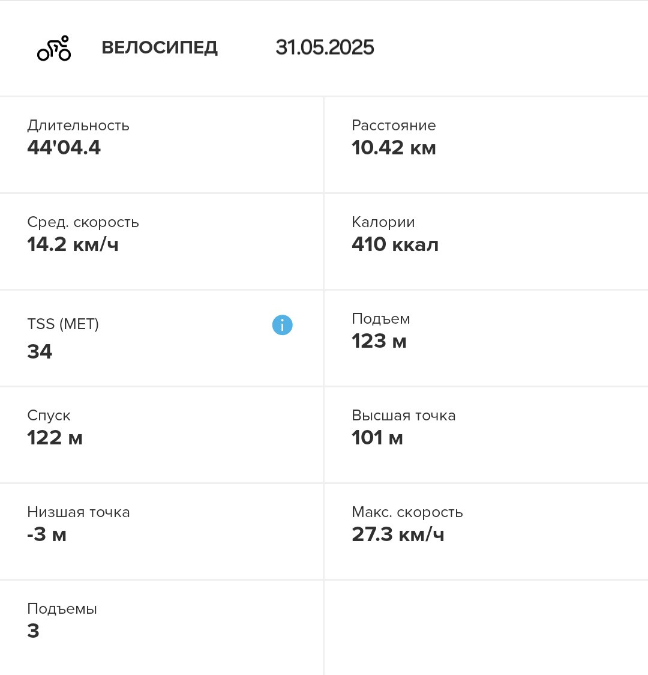Tap the date 31.05.2025
The width and height of the screenshot is (648, 675).
click(325, 47)
